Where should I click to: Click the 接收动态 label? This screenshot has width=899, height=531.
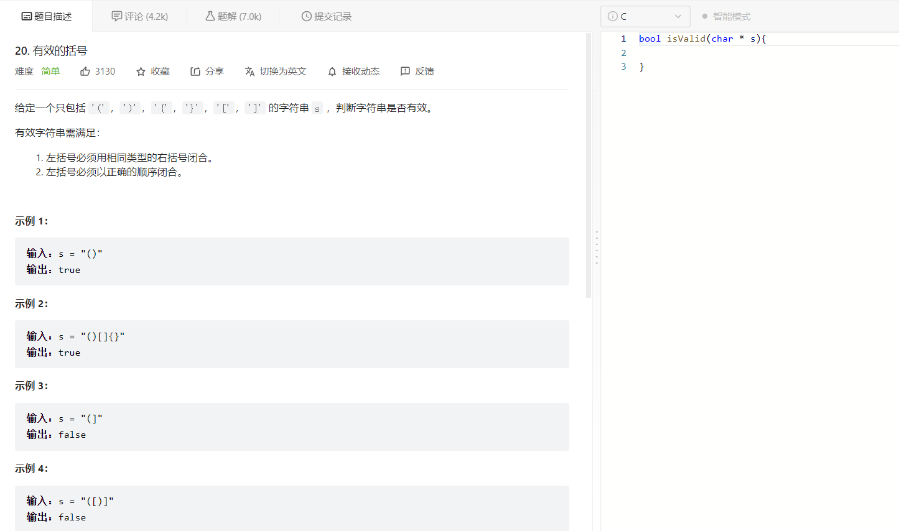(x=361, y=72)
